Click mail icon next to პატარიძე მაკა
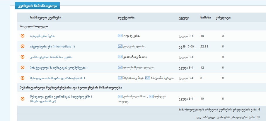Viewport: 266px width, 121px height. point(120,78)
